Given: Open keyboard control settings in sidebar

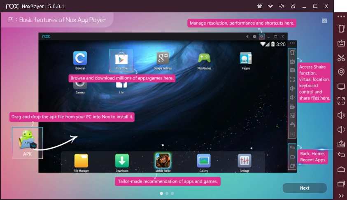Looking at the screenshot, I should pos(341,43).
